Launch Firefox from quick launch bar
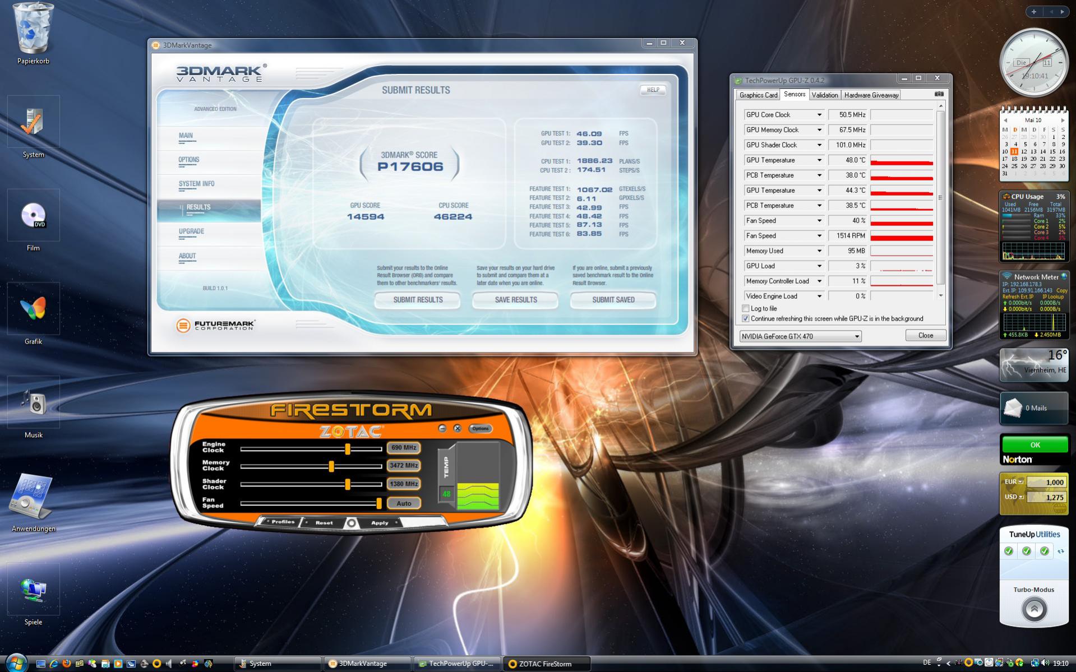Viewport: 1076px width, 672px height. [67, 664]
